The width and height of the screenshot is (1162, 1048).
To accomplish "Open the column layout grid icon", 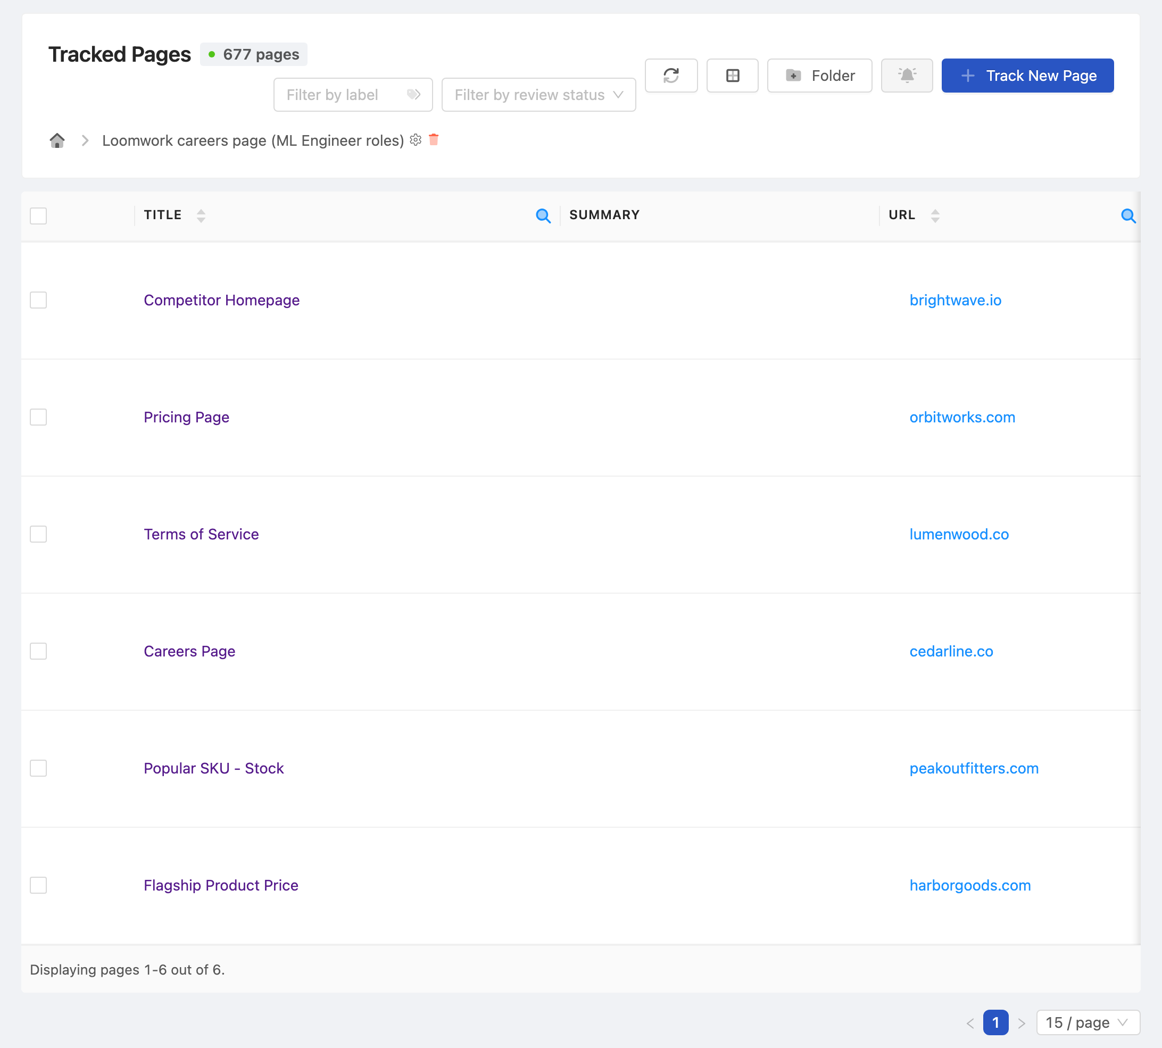I will 732,76.
